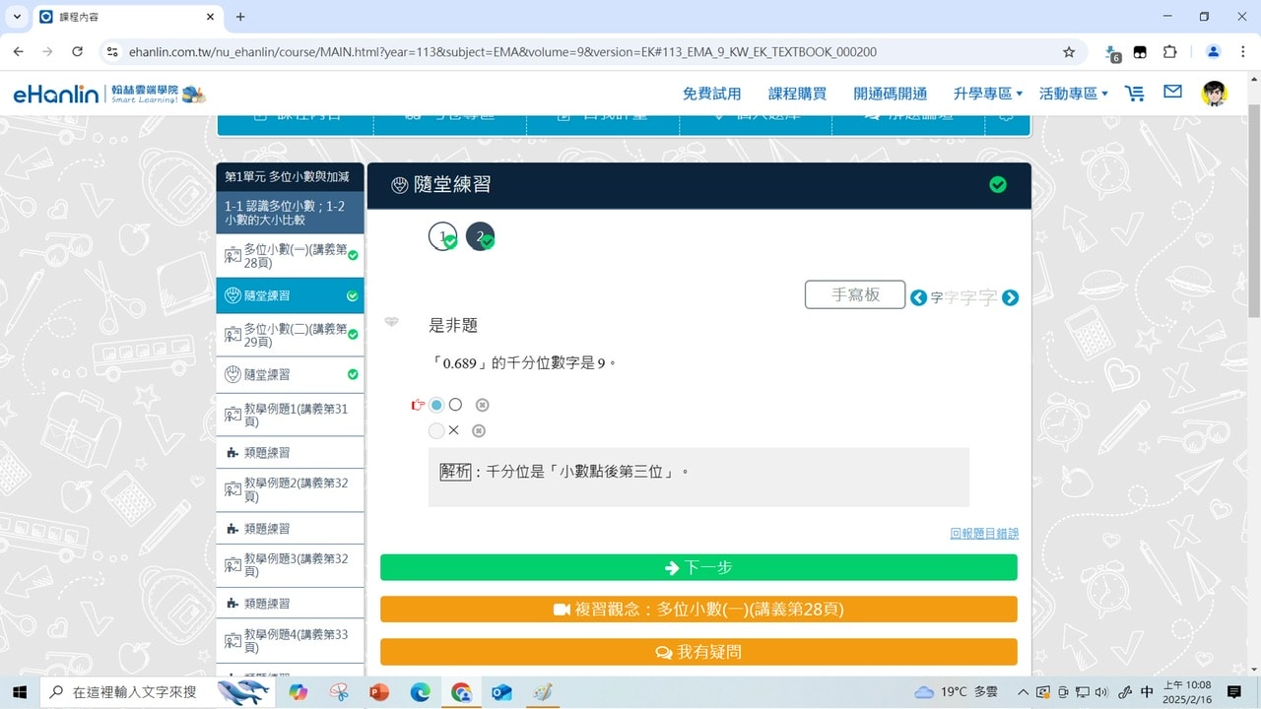Jump to question 1 circle

pyautogui.click(x=443, y=236)
